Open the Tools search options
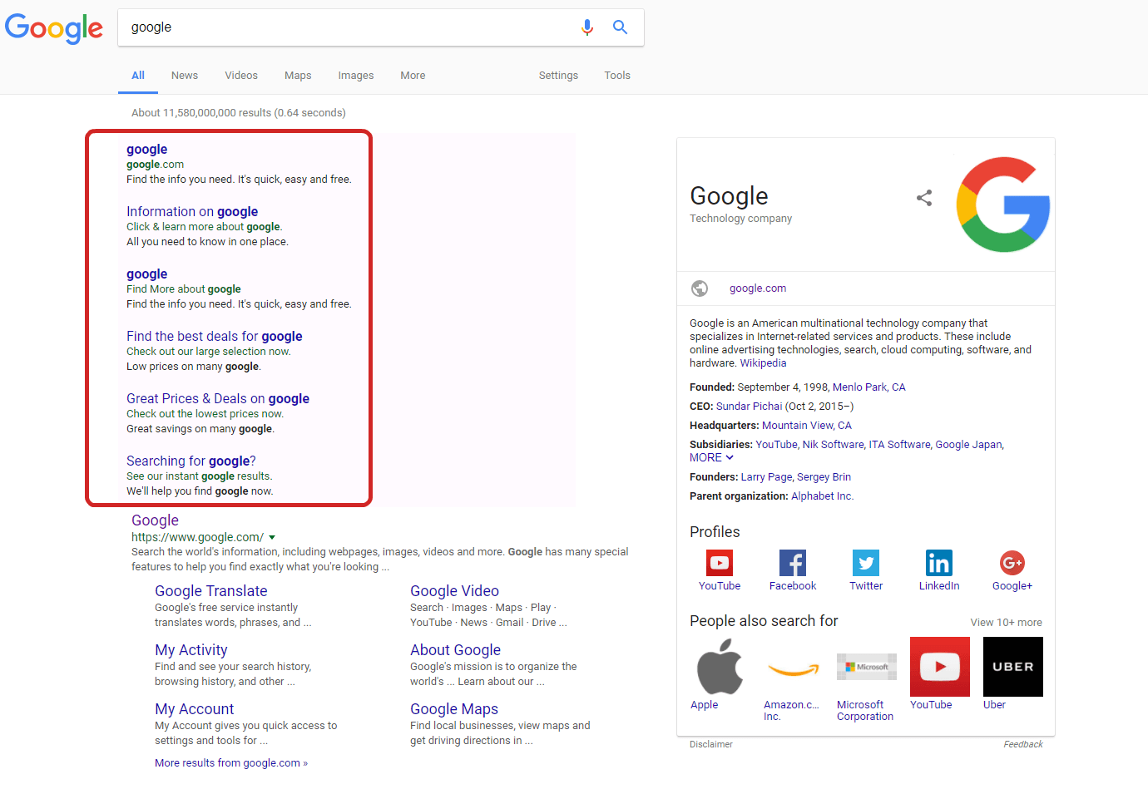 617,76
